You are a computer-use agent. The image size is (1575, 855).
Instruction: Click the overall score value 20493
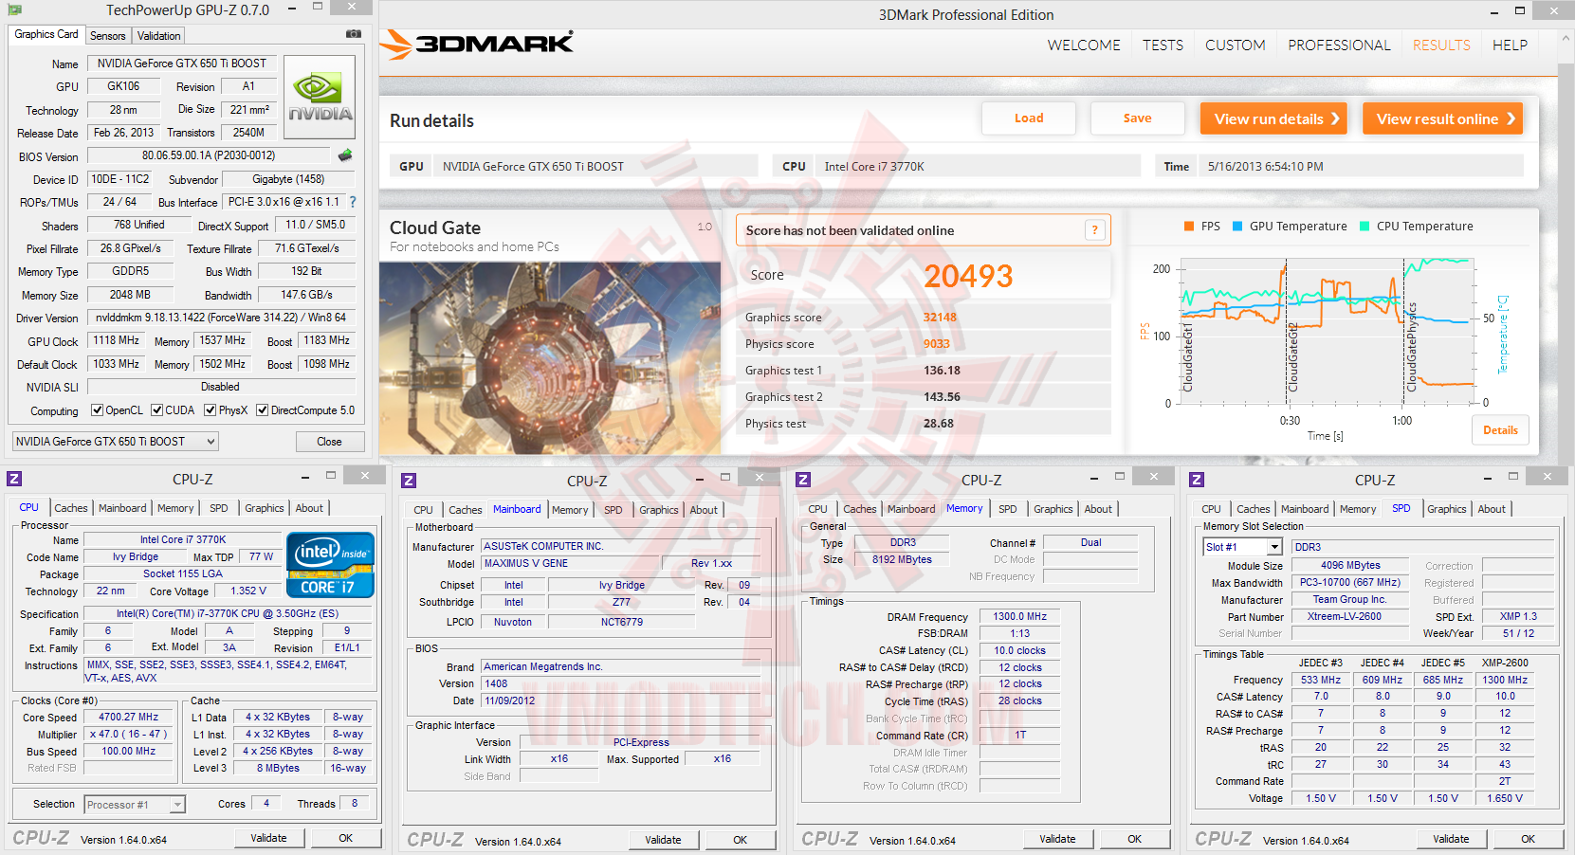tap(968, 276)
